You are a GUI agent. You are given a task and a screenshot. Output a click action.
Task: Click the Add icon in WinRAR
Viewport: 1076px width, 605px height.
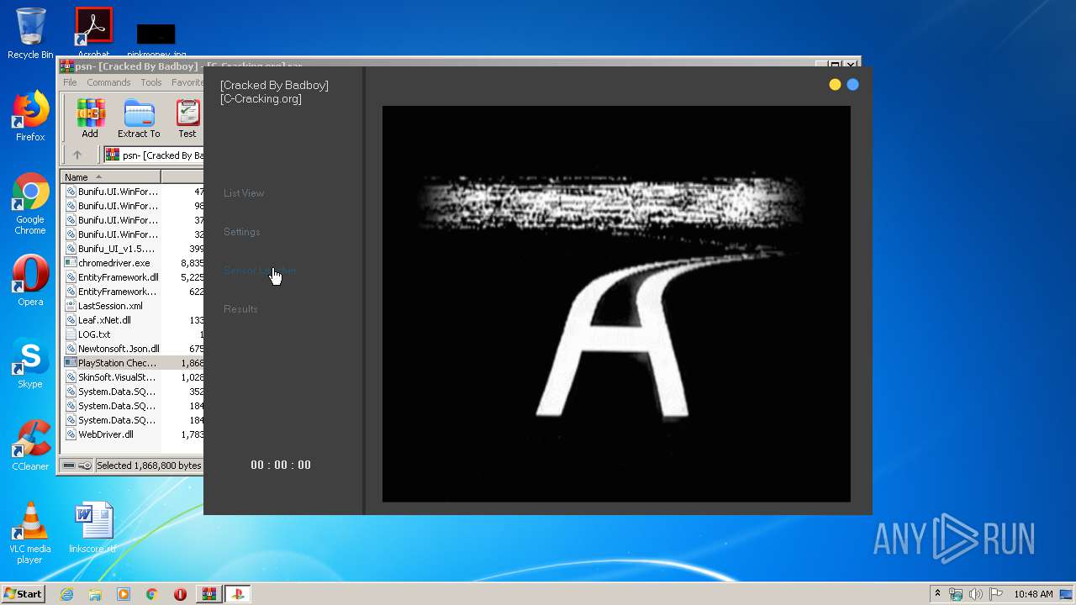[x=90, y=118]
